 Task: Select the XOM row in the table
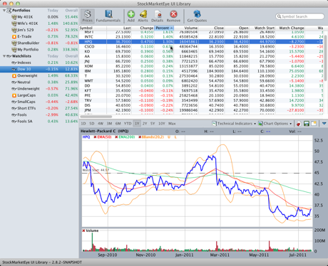(202, 66)
